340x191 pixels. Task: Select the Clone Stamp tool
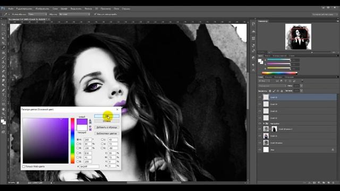pos(3,62)
